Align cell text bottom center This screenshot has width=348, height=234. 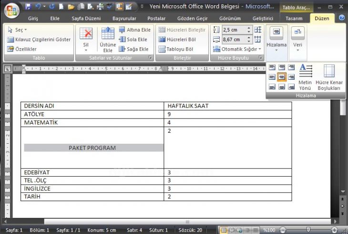click(282, 86)
